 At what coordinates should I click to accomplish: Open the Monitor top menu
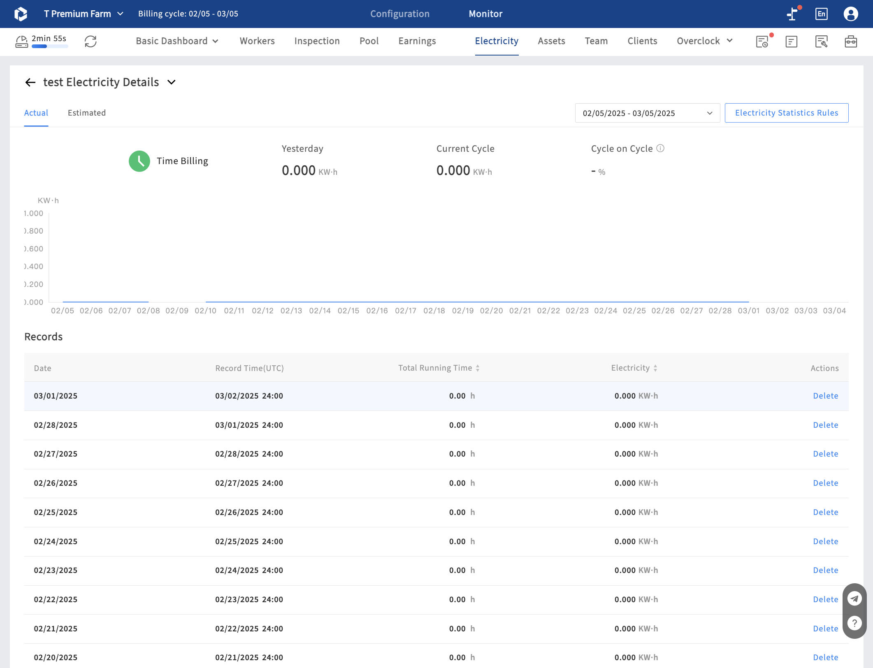pyautogui.click(x=486, y=14)
